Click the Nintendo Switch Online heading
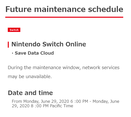 tap(49, 44)
